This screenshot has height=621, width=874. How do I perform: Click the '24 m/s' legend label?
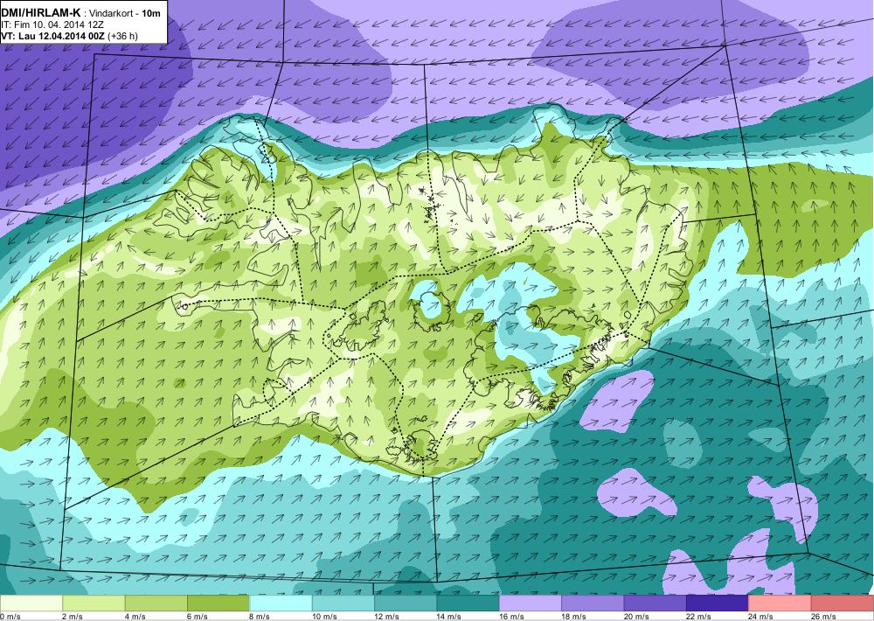pos(761,617)
